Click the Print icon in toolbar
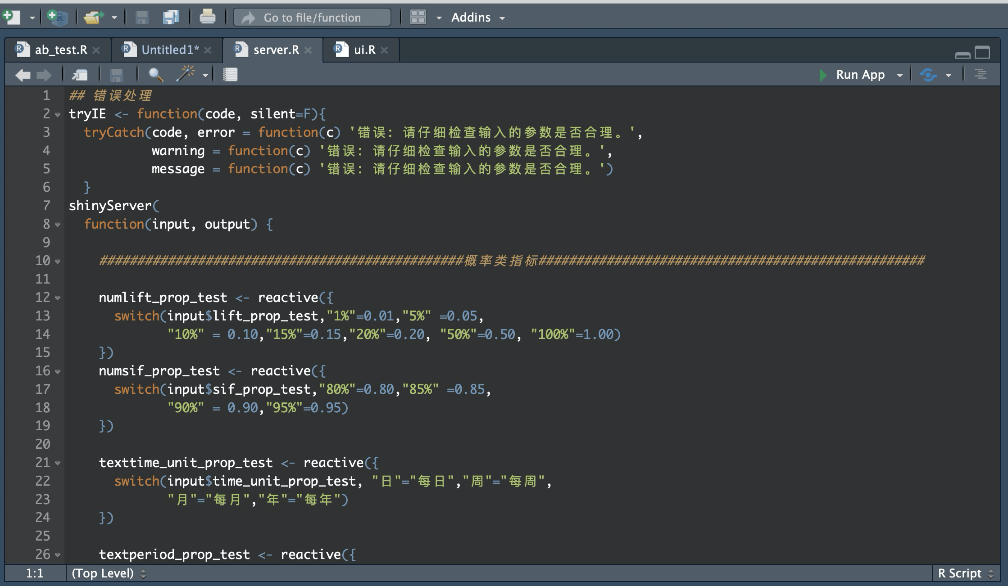This screenshot has height=586, width=1008. pos(207,17)
